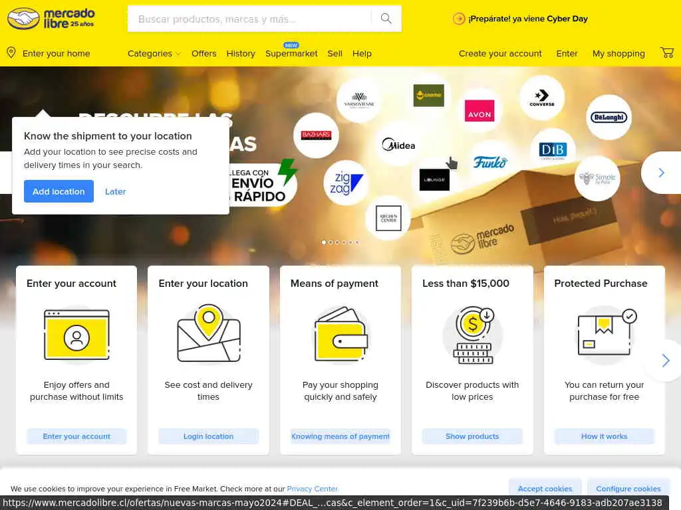This screenshot has height=510, width=681.
Task: Open the Varsovienne brand bubble
Action: point(358,100)
